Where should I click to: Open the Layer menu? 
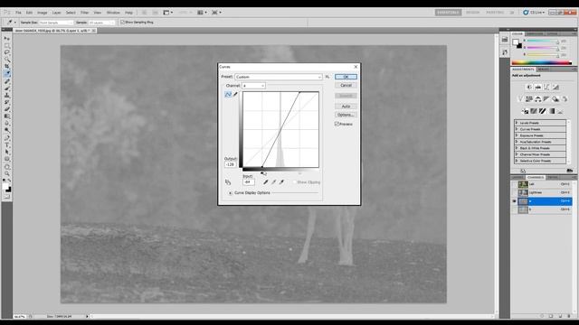[x=56, y=13]
